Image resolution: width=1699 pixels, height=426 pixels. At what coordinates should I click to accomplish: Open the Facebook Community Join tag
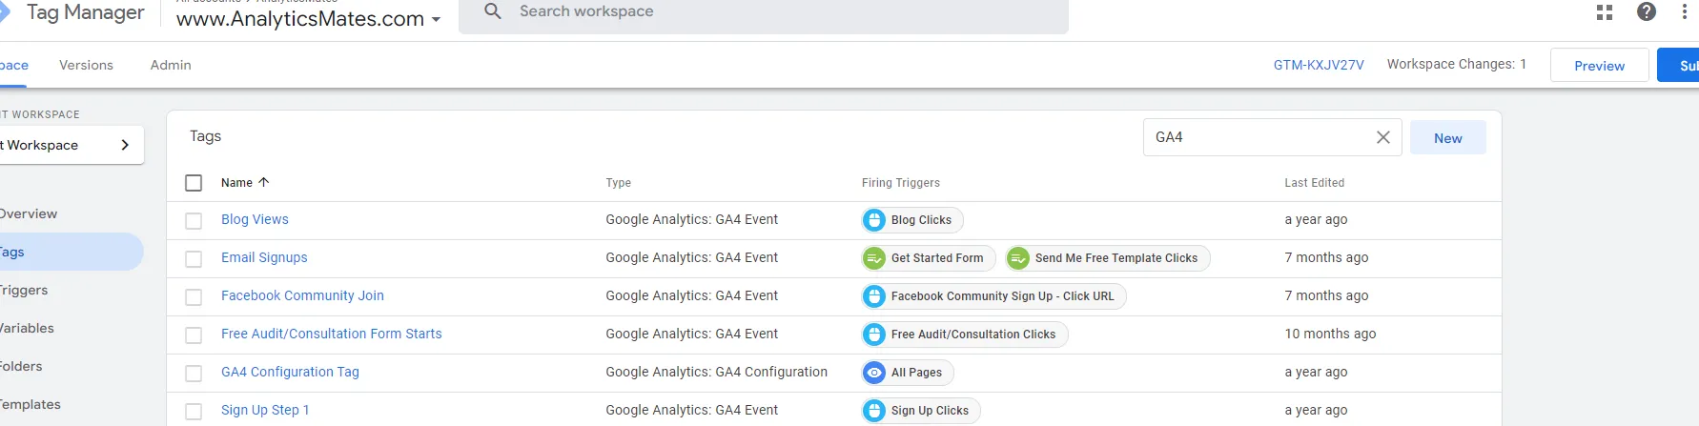(x=302, y=295)
